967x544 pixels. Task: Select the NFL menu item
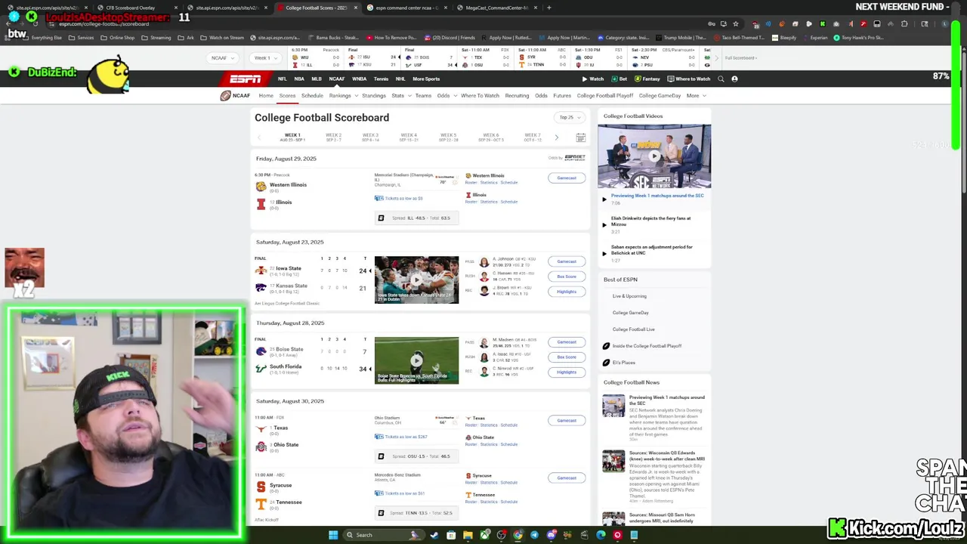tap(282, 79)
